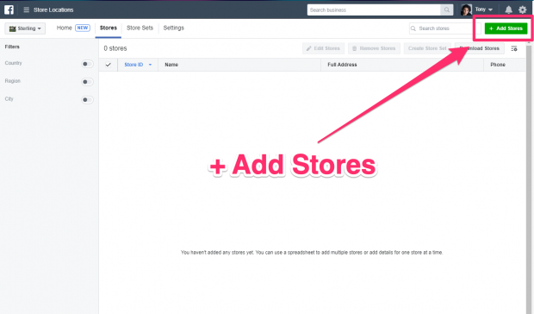Open the settings gear in top bar
This screenshot has width=534, height=314.
pyautogui.click(x=523, y=9)
